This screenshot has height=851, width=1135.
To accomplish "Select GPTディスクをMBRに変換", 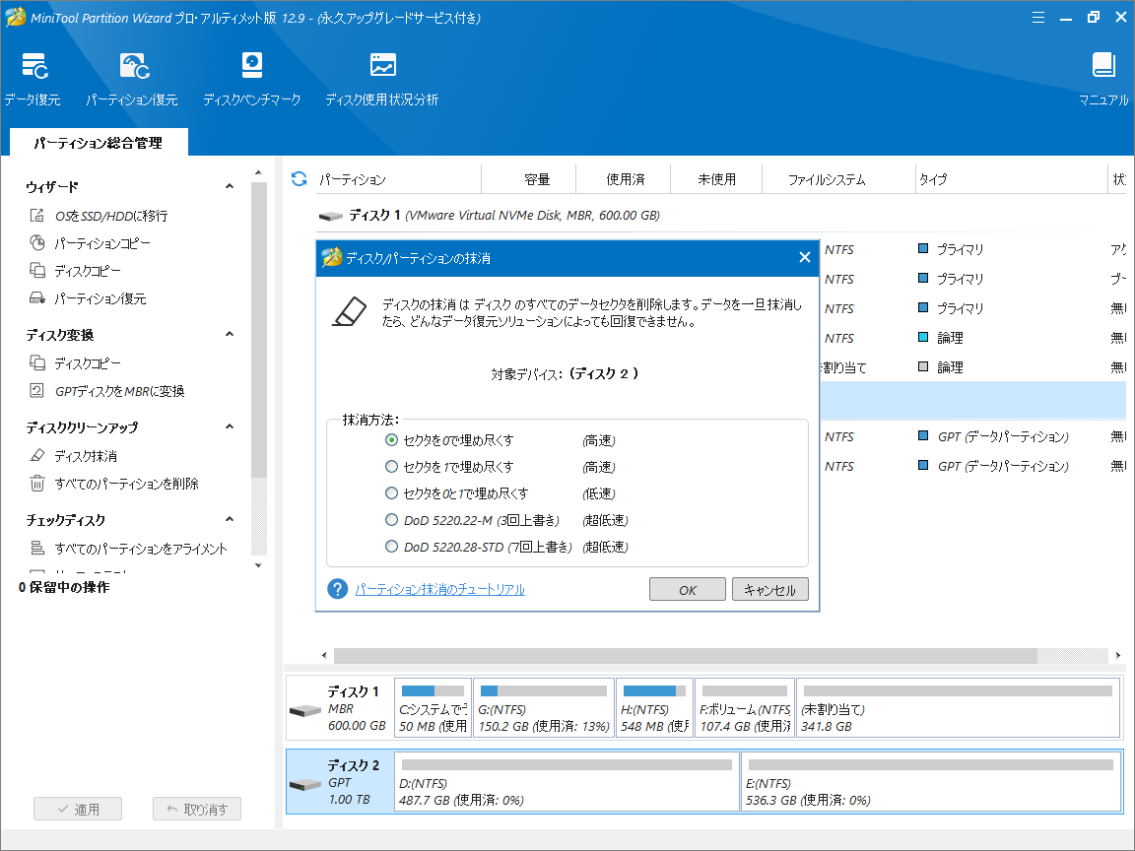I will (x=107, y=391).
